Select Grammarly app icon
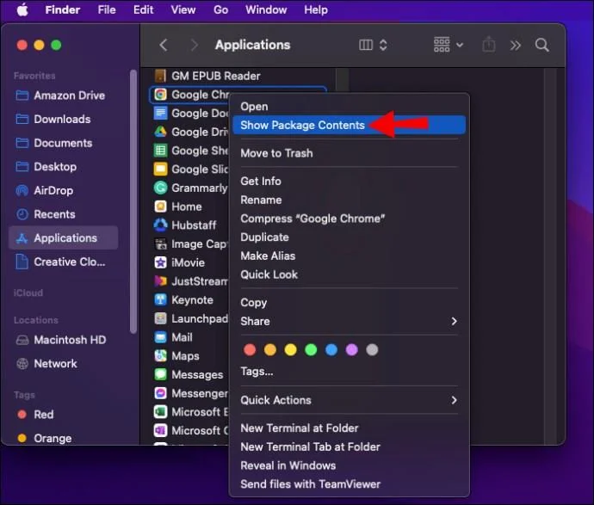The image size is (594, 505). point(160,188)
